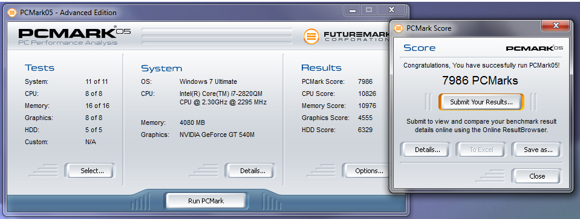
Task: Click the Graphics Score value 4555
Action: (365, 118)
